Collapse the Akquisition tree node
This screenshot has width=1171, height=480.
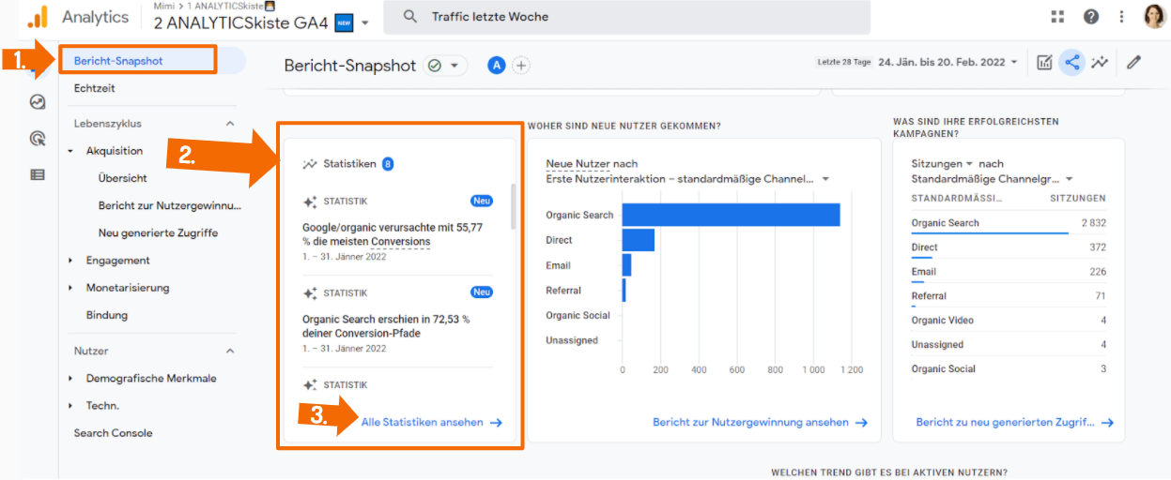(x=70, y=151)
